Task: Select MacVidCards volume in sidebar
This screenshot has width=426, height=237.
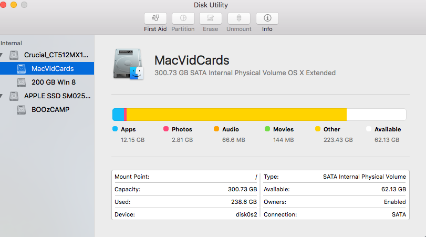Action: [x=47, y=68]
